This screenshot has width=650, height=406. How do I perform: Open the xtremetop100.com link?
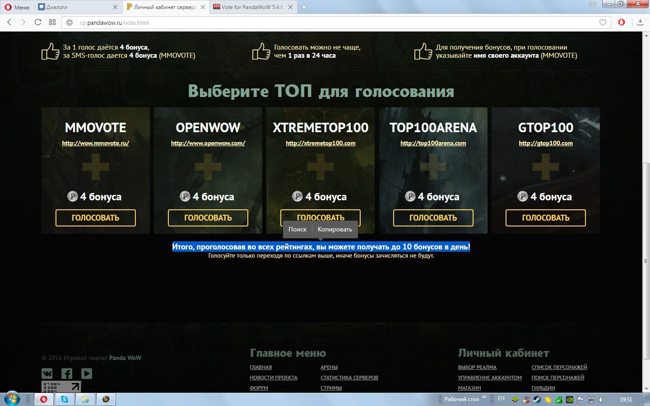point(320,143)
